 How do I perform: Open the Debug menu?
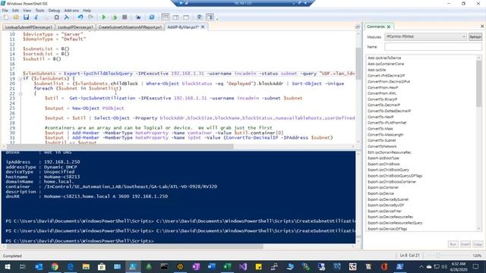click(x=54, y=11)
